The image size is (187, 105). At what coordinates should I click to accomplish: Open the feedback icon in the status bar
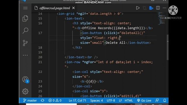pyautogui.click(x=157, y=100)
